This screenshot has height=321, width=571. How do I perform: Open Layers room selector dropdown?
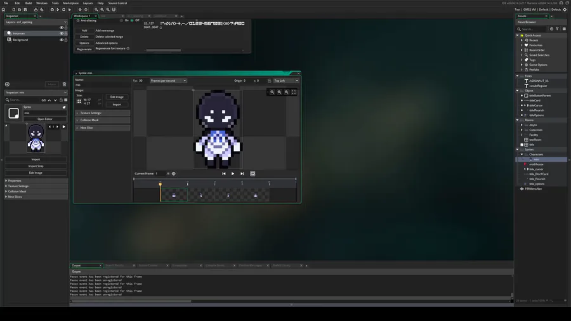click(x=36, y=22)
